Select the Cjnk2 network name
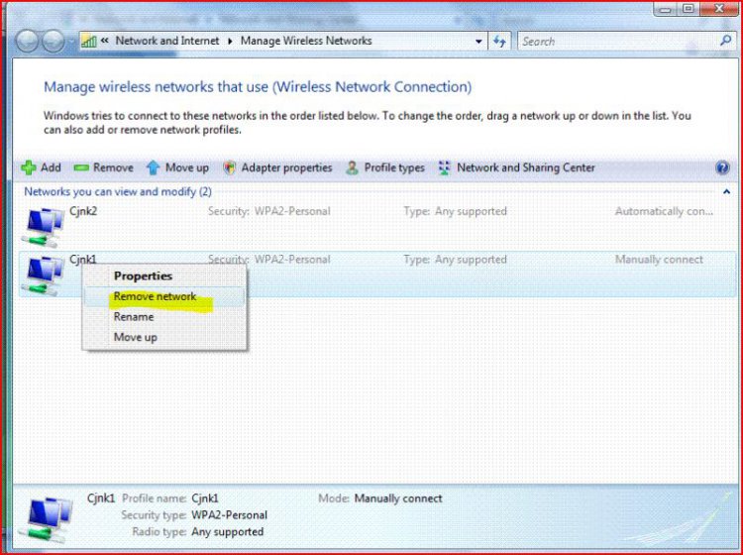 pos(83,211)
